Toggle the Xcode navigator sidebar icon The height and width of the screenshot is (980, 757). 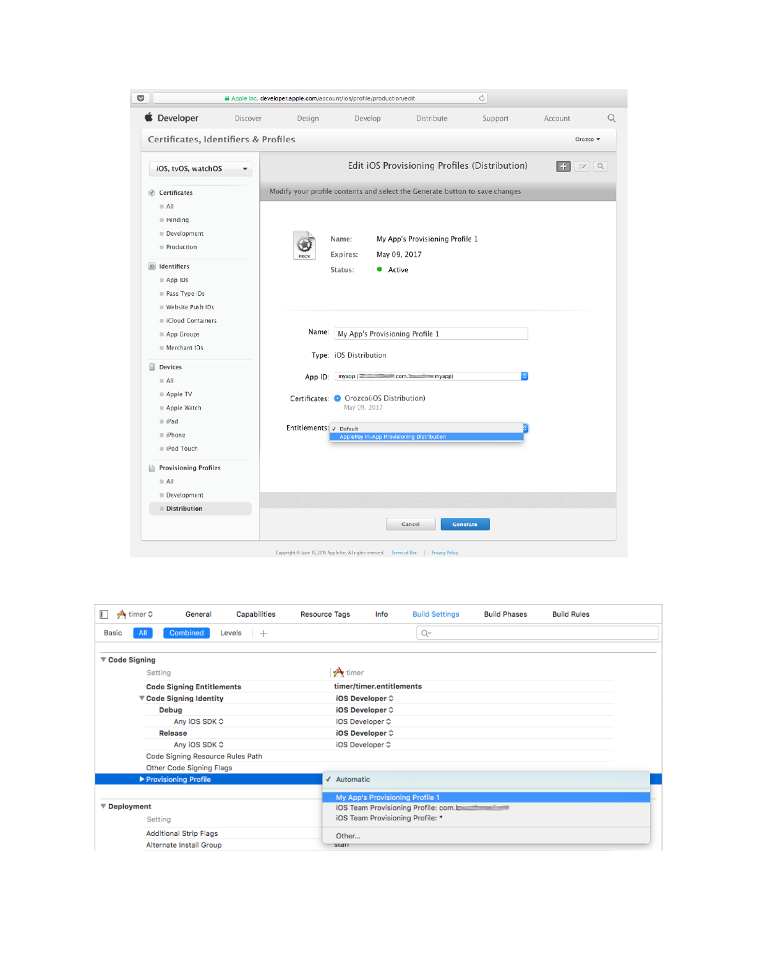coord(104,614)
